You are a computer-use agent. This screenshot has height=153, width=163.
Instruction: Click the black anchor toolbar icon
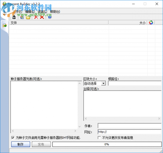14,17
